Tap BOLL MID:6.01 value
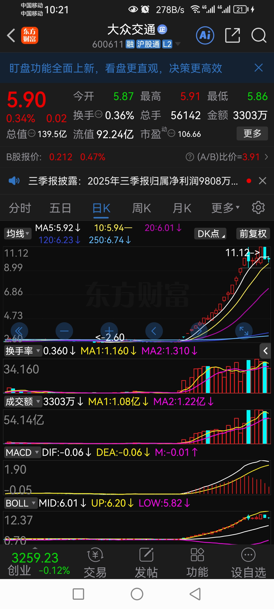Image resolution: width=274 pixels, height=609 pixels. 63,503
